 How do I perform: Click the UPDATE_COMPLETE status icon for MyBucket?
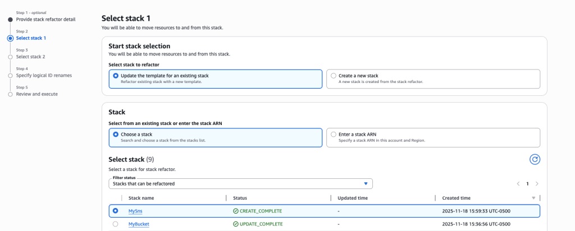click(x=235, y=224)
